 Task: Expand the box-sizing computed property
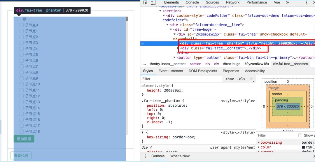259,142
